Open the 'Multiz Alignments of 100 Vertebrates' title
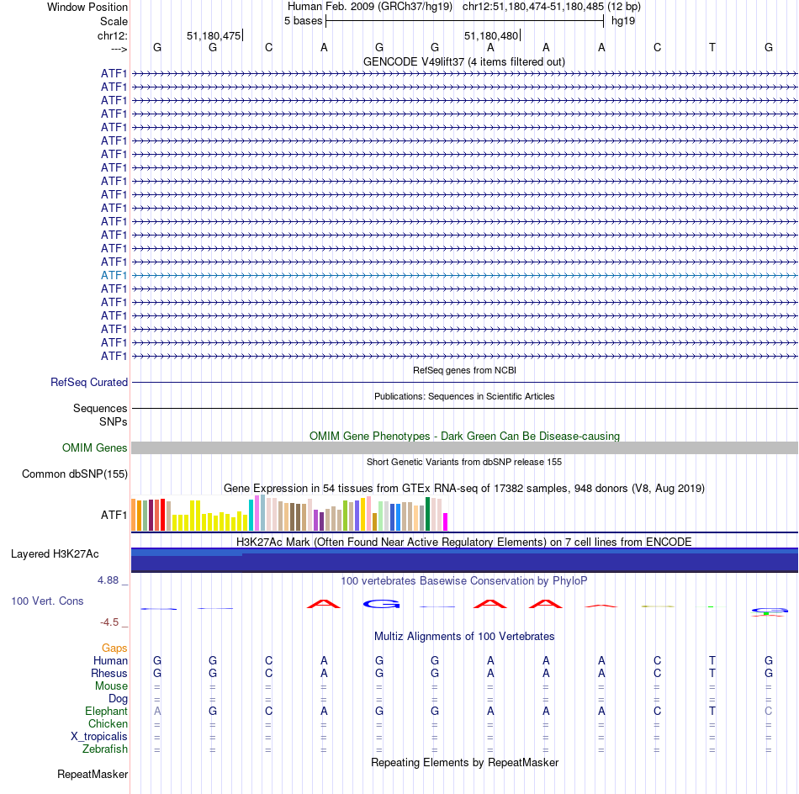The height and width of the screenshot is (794, 799). tap(464, 637)
